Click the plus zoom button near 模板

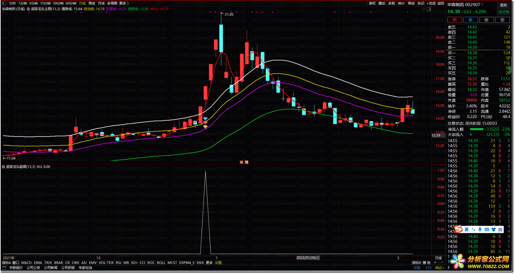pyautogui.click(x=435, y=263)
